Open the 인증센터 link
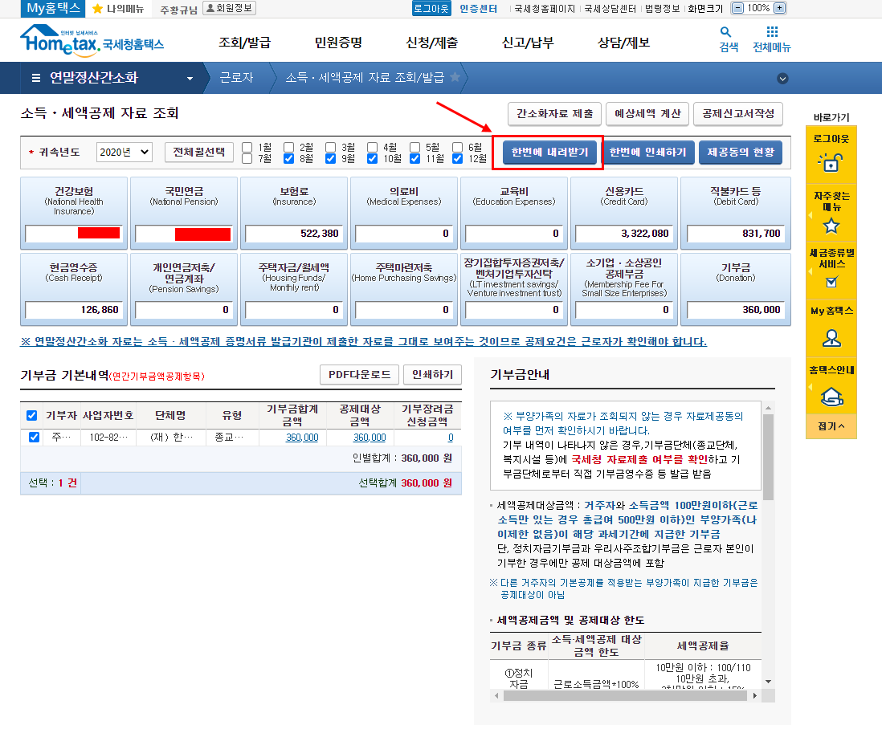 pyautogui.click(x=478, y=9)
